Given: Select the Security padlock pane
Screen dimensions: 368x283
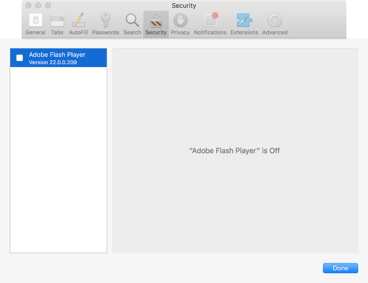Looking at the screenshot, I should 156,24.
